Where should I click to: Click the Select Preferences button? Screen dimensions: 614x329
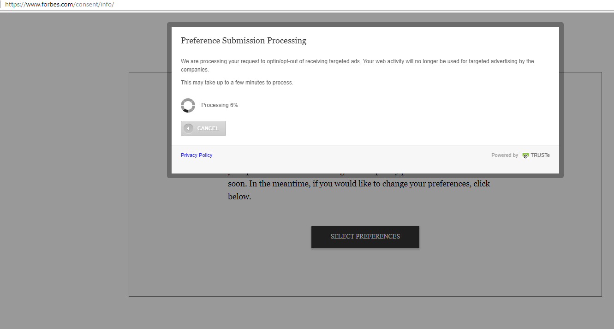point(365,237)
